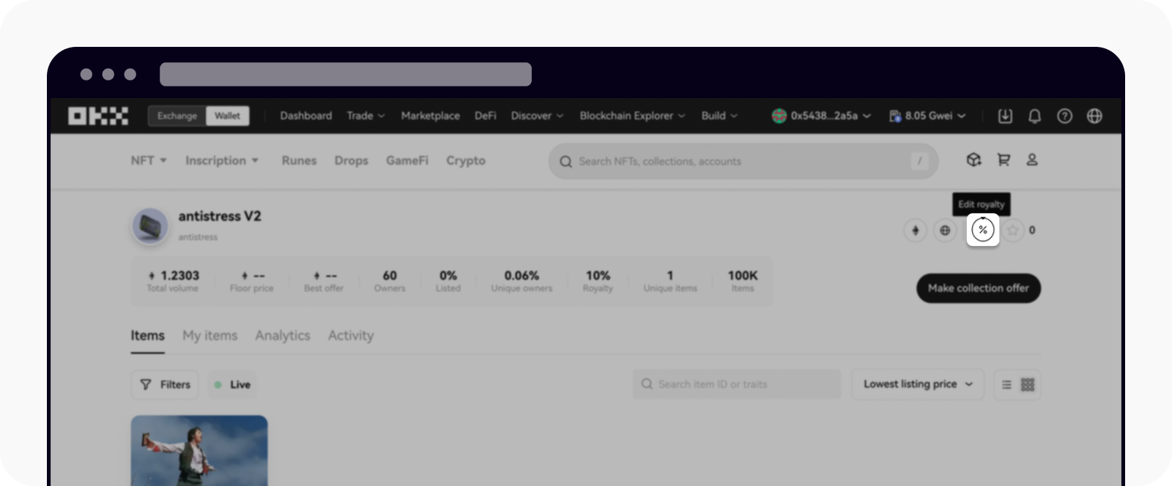Open the language globe icon in navbar
The height and width of the screenshot is (486, 1172).
pyautogui.click(x=1094, y=116)
